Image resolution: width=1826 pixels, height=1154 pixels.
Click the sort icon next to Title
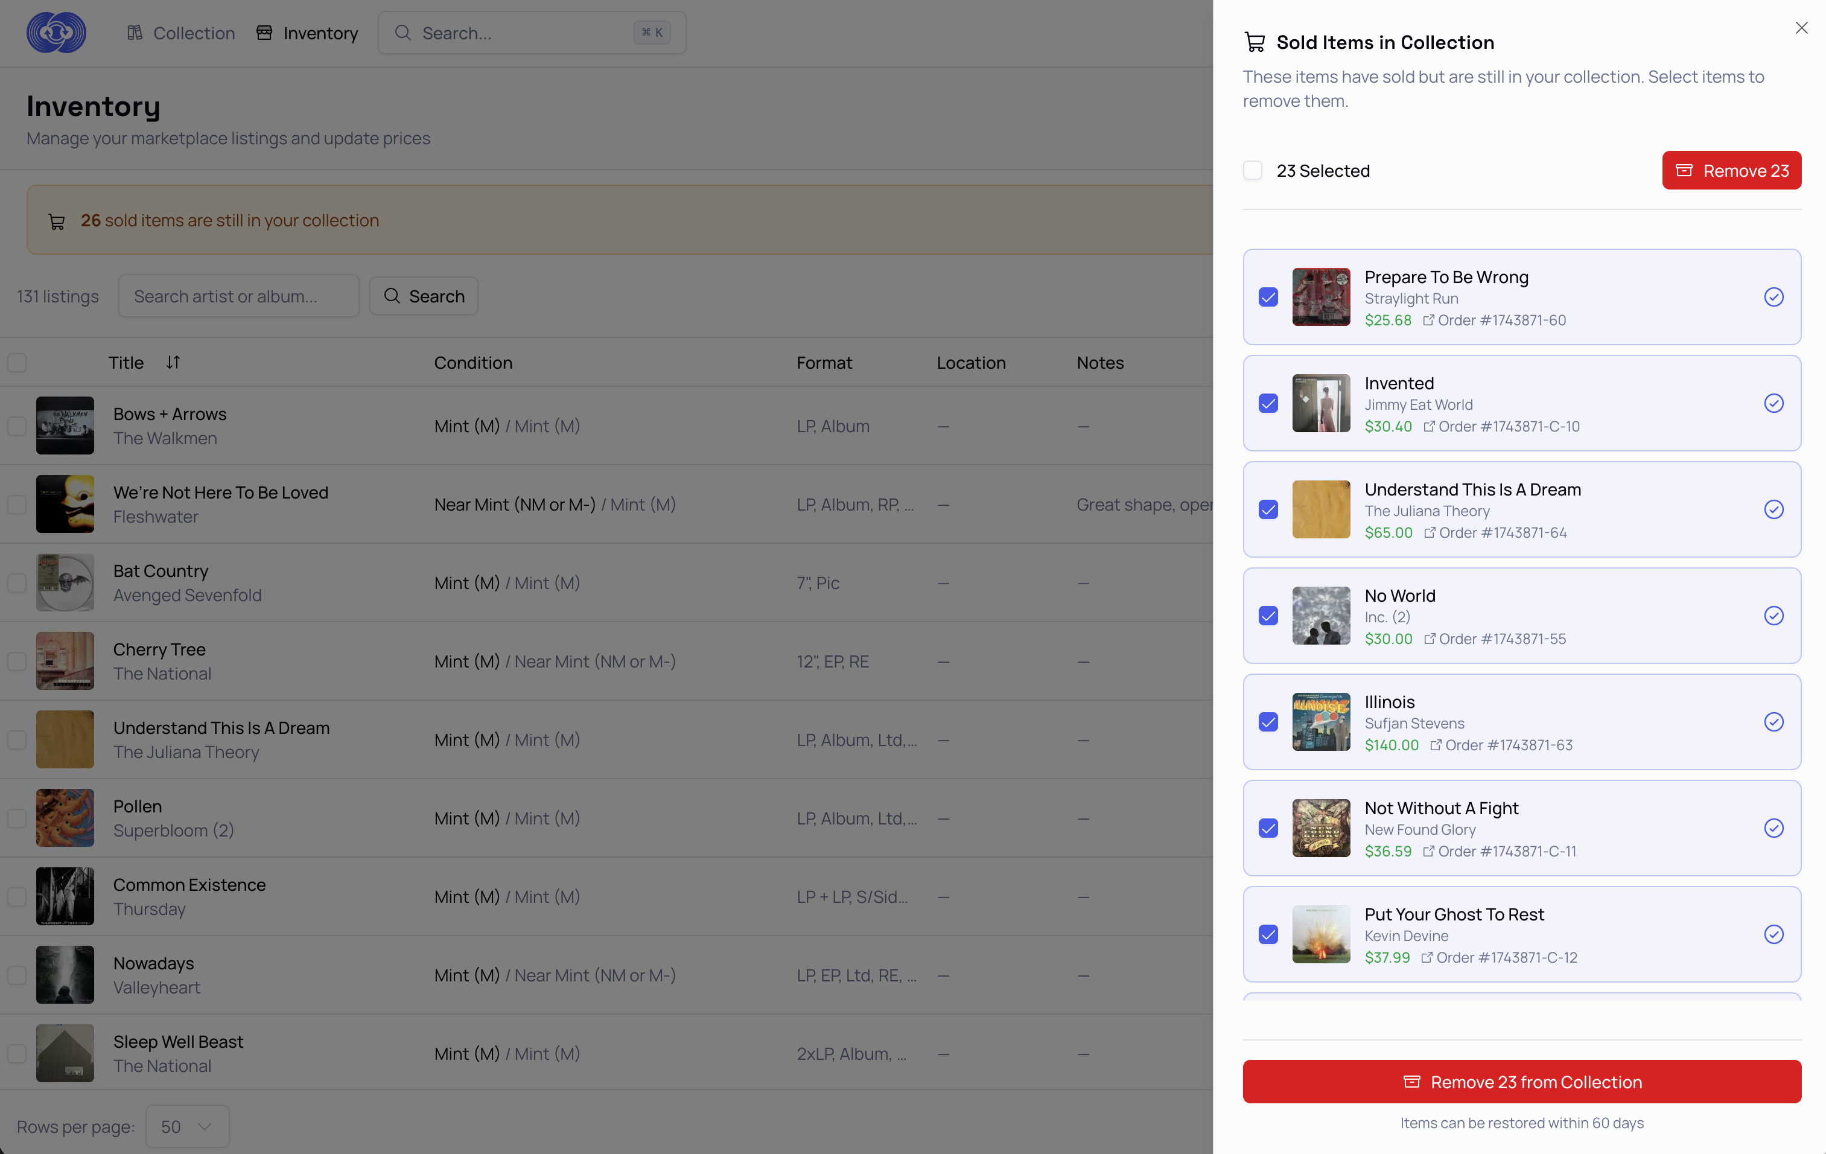pos(173,362)
